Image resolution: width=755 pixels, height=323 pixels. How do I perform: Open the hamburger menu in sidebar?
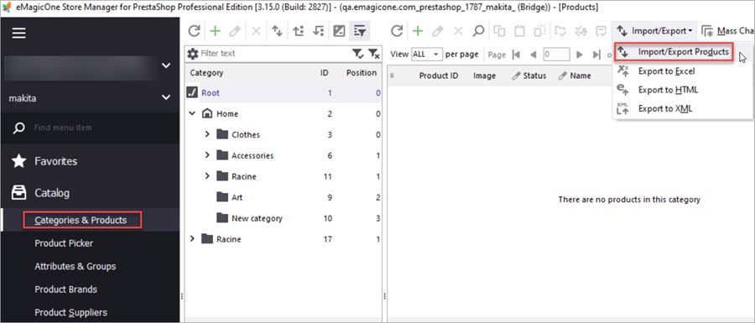(18, 33)
